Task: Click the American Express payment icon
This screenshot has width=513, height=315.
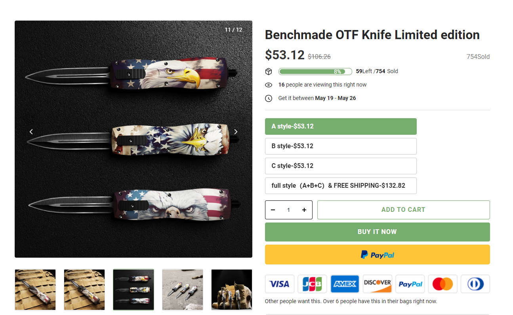Action: (345, 284)
